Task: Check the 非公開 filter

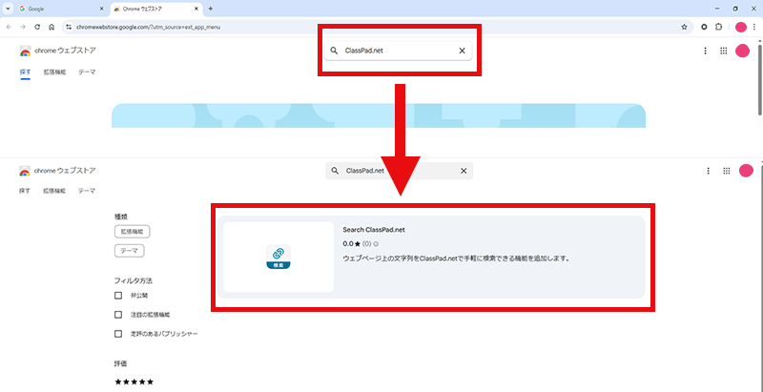Action: tap(118, 296)
